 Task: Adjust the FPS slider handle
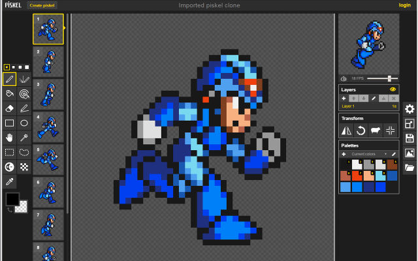click(x=389, y=78)
